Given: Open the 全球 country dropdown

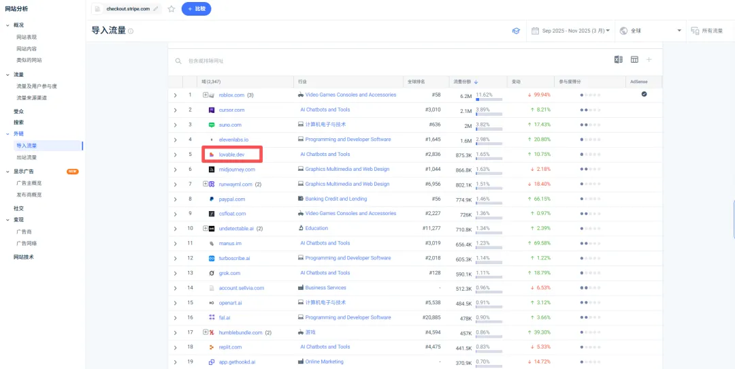Looking at the screenshot, I should [650, 31].
